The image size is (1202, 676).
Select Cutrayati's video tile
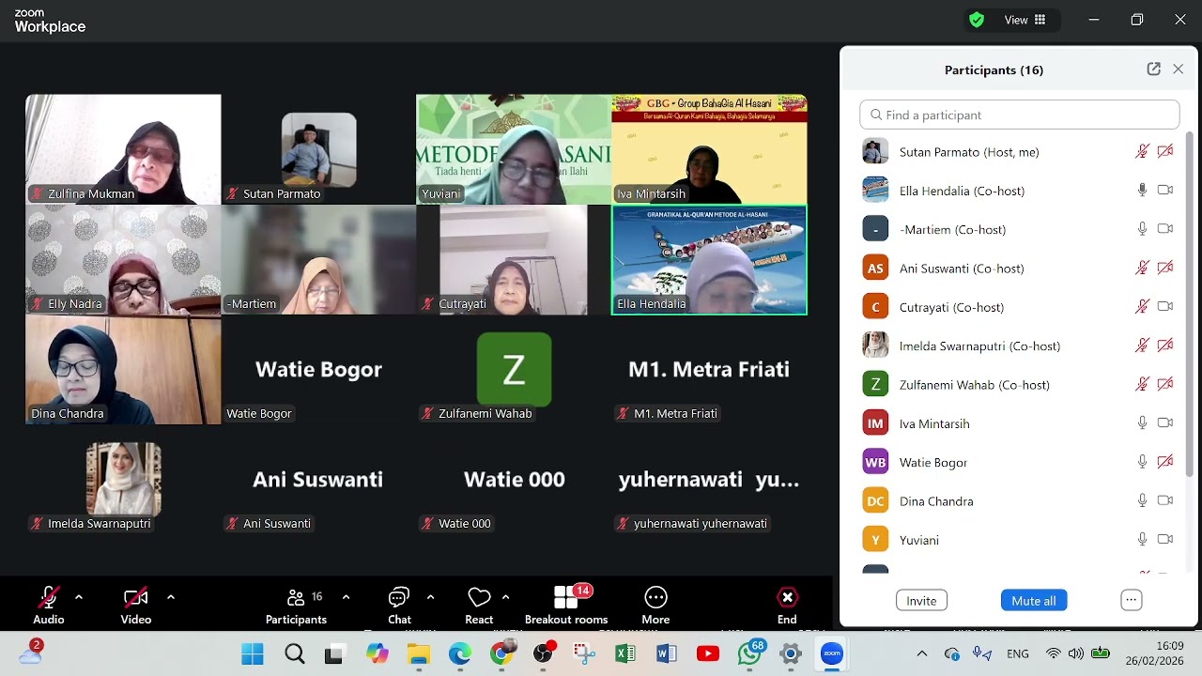pos(514,260)
